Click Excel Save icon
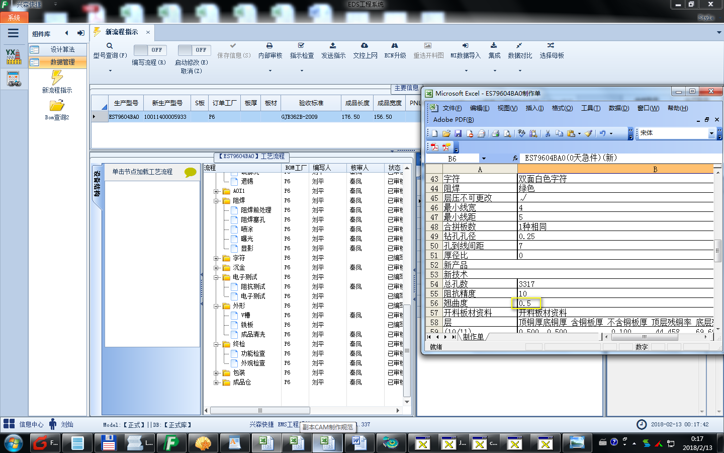The width and height of the screenshot is (724, 453). coord(458,133)
